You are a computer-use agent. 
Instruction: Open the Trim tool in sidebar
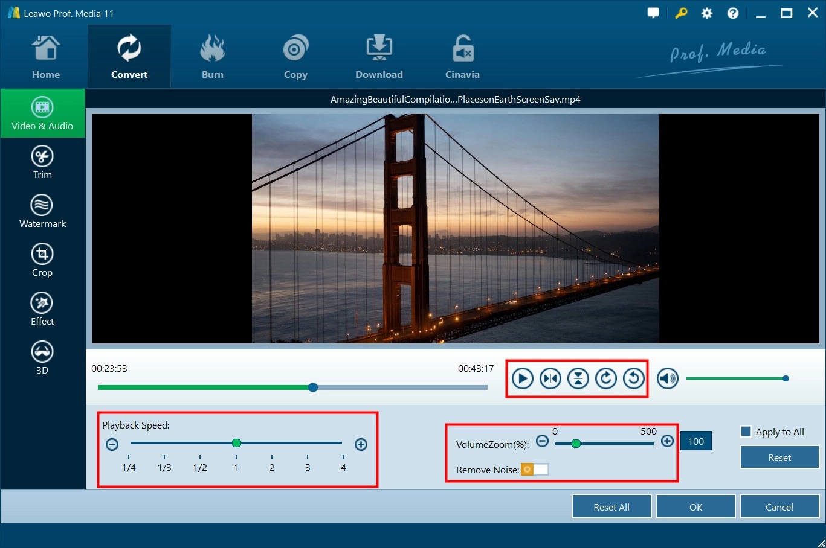(42, 162)
